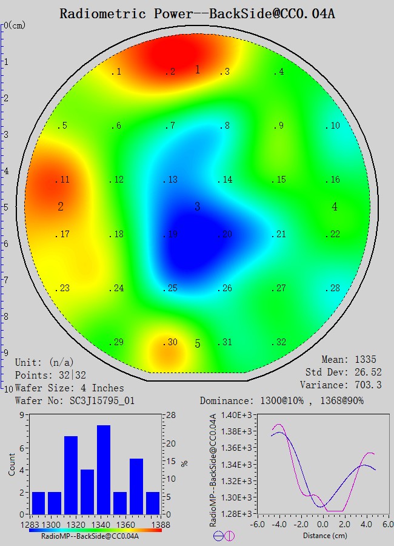Click the tallest histogram bar near 1340

click(104, 470)
